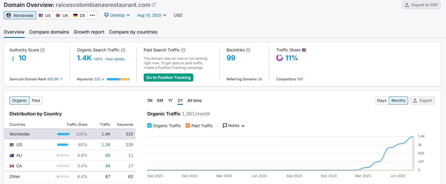Click the globe info icon next to Authority Score
Image resolution: width=446 pixels, height=184 pixels.
click(42, 50)
